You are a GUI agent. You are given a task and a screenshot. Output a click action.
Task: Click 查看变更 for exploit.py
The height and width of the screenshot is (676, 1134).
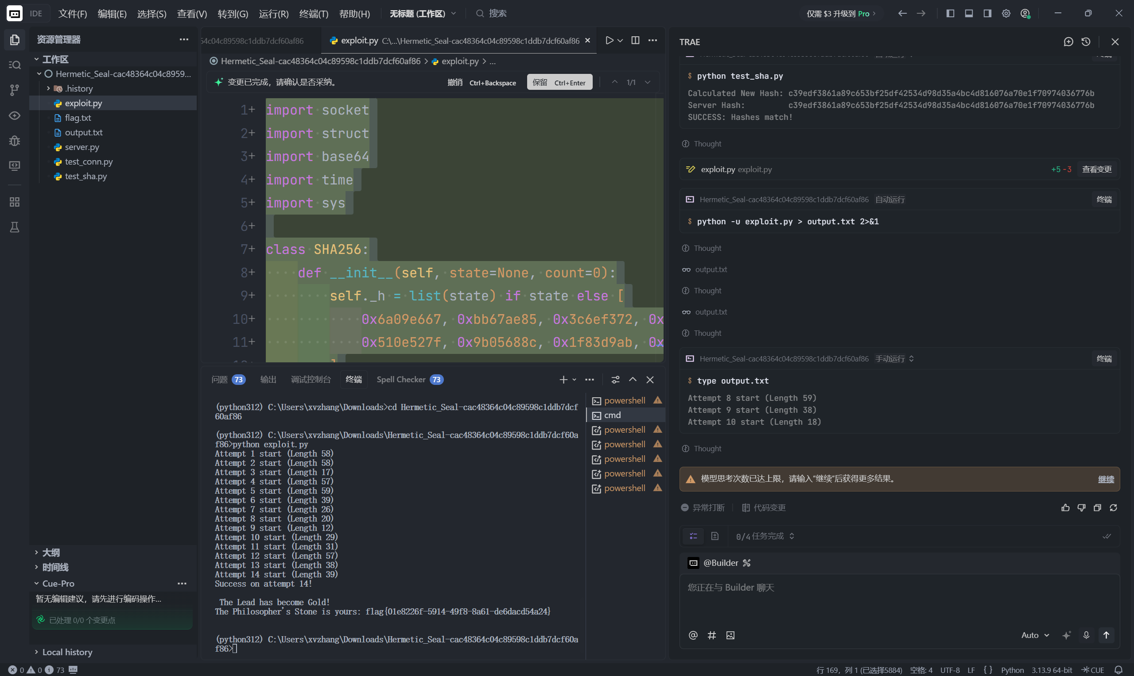[1097, 169]
